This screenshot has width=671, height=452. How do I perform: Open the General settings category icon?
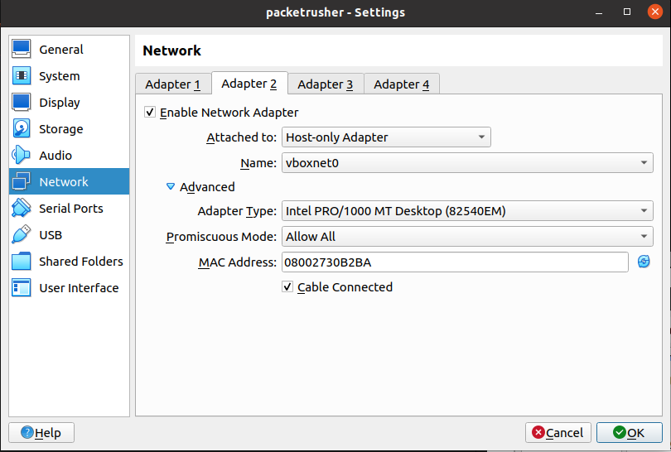point(22,50)
